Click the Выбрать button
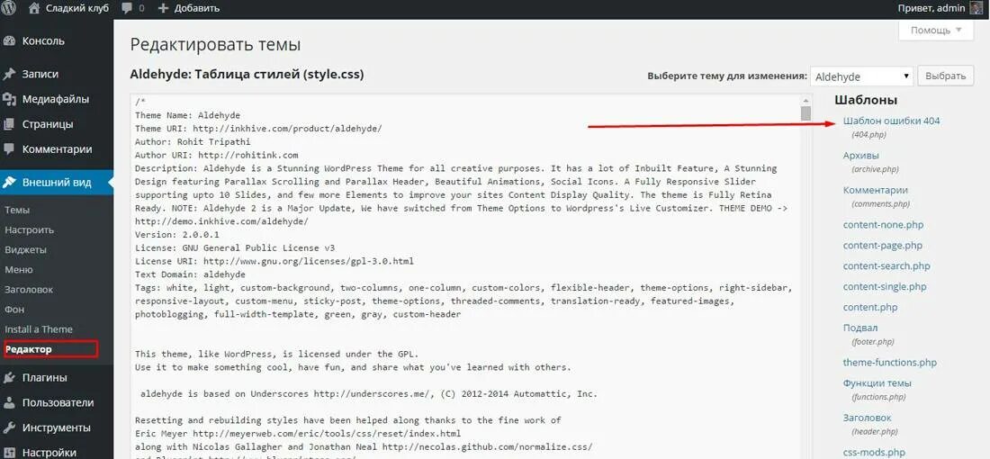The width and height of the screenshot is (990, 459). pyautogui.click(x=945, y=76)
